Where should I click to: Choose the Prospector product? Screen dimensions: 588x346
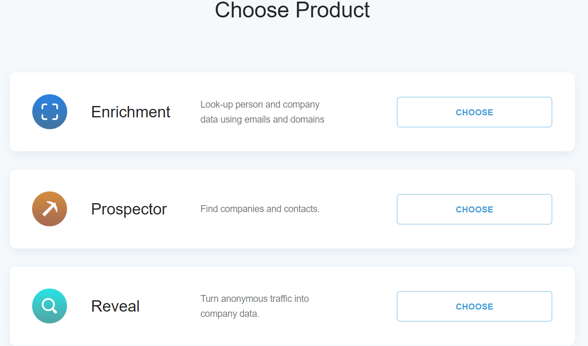coord(474,209)
